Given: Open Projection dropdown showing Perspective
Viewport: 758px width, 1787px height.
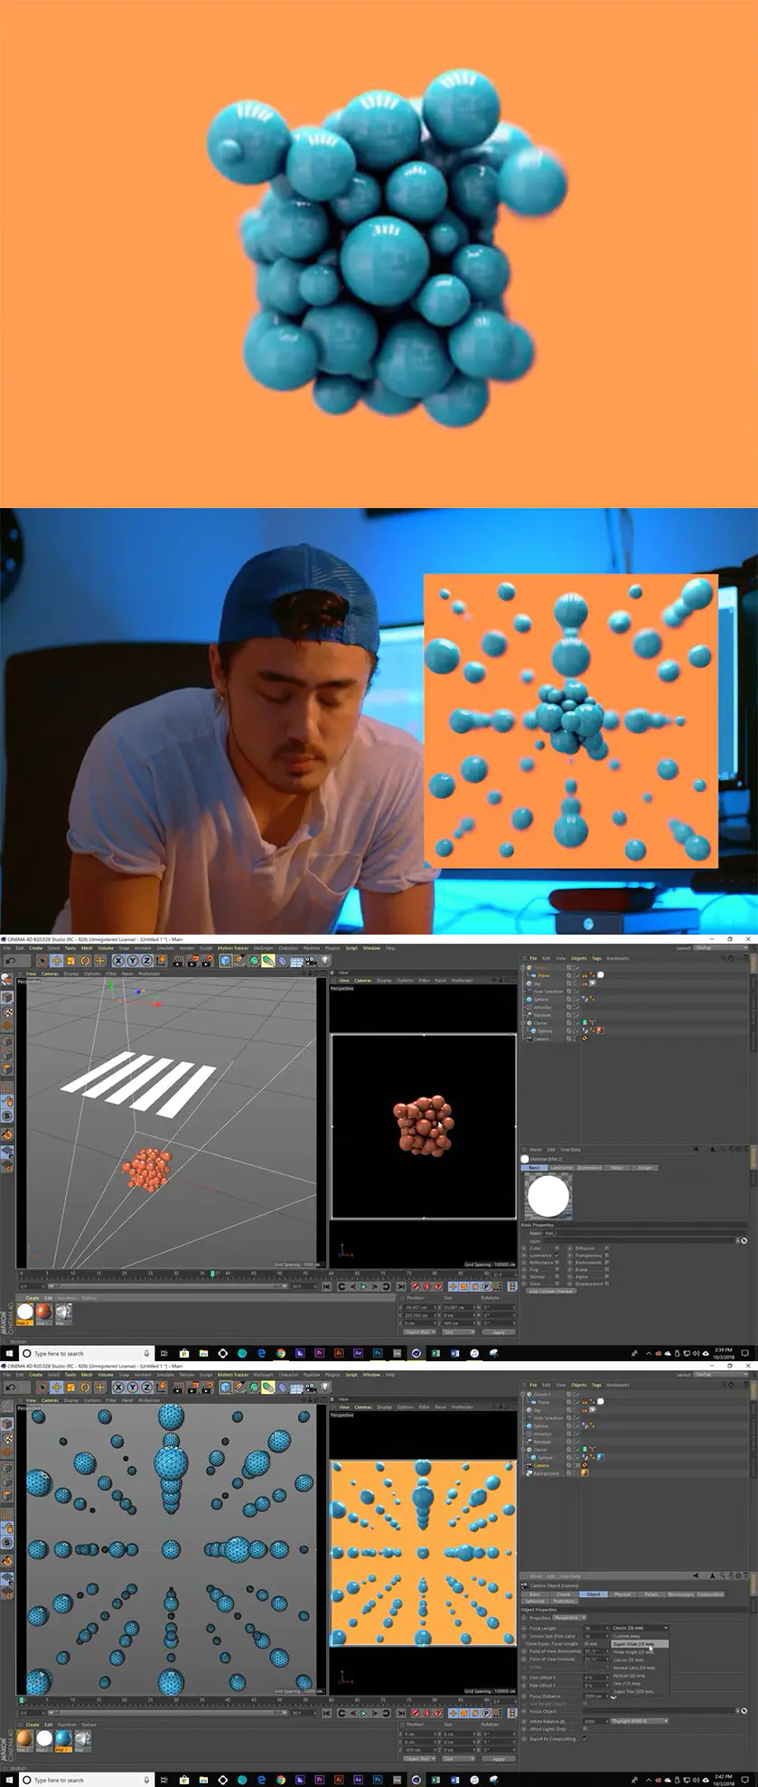Looking at the screenshot, I should point(569,1618).
